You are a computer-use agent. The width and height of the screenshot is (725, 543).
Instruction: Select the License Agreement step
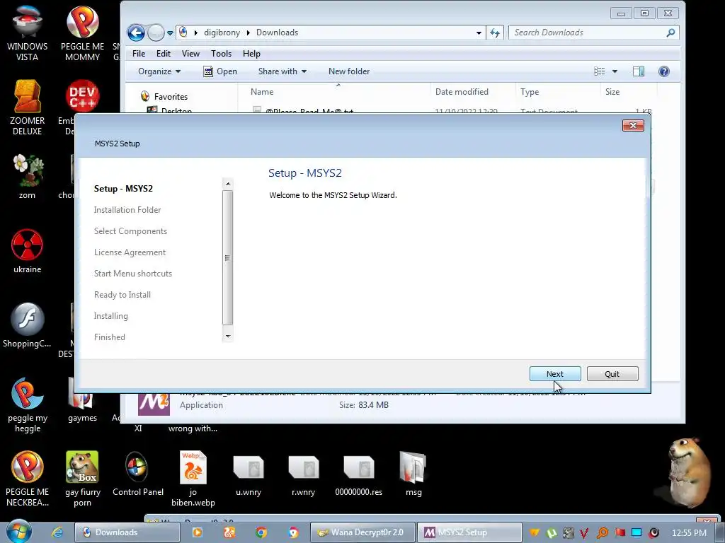click(x=130, y=252)
